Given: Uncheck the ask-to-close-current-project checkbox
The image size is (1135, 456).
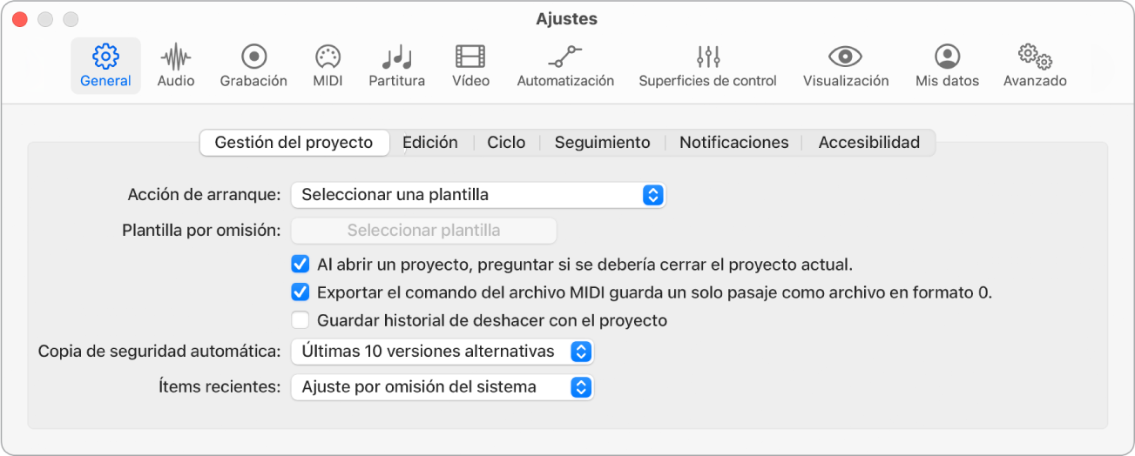Looking at the screenshot, I should point(301,264).
